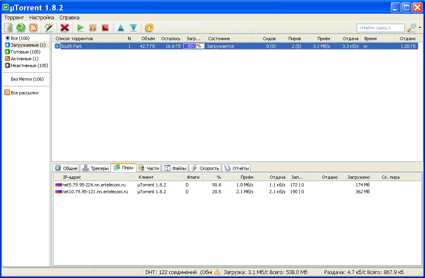Screen dimensions: 425x278
Task: Switch to the Общие tab
Action: point(66,168)
